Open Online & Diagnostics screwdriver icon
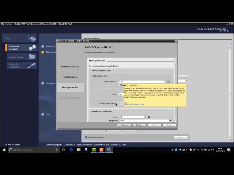 click(31, 66)
